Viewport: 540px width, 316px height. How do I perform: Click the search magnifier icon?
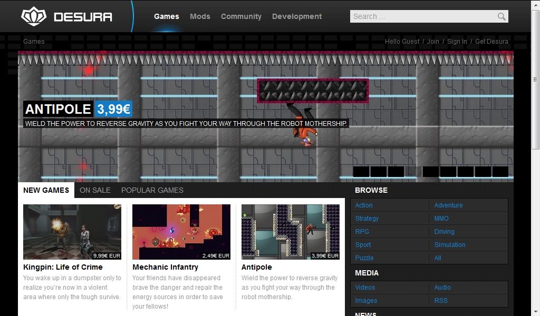click(x=502, y=16)
